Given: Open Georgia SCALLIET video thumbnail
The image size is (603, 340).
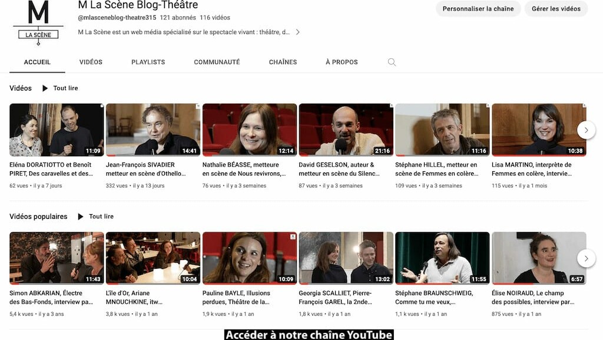Looking at the screenshot, I should pyautogui.click(x=346, y=258).
